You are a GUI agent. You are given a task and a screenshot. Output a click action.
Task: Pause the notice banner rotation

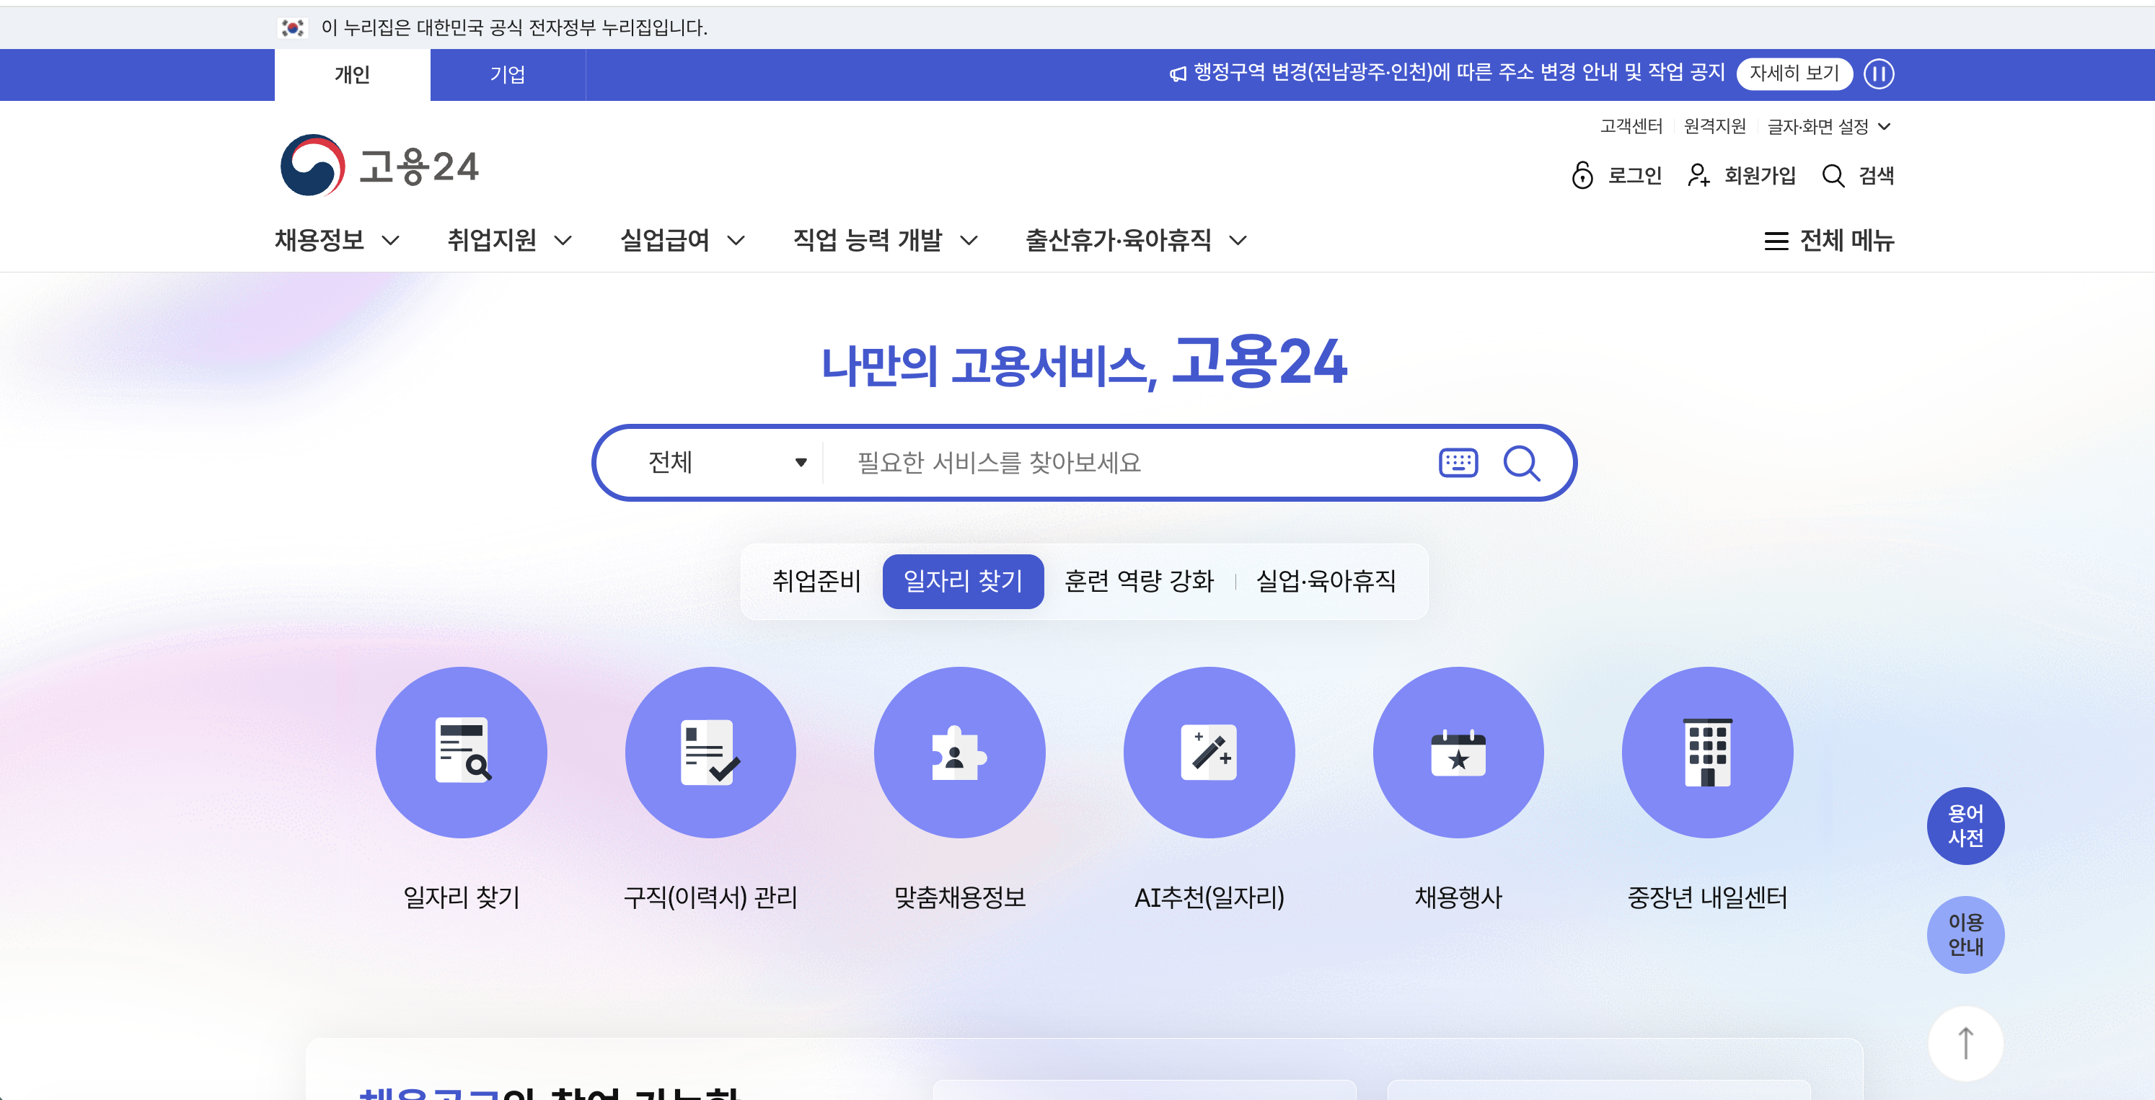(x=1879, y=74)
